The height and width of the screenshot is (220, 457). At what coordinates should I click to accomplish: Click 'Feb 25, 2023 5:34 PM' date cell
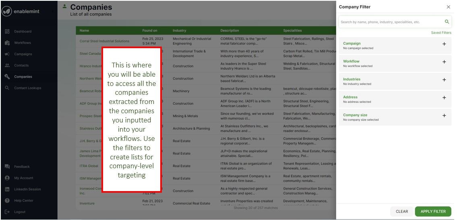[x=153, y=41]
